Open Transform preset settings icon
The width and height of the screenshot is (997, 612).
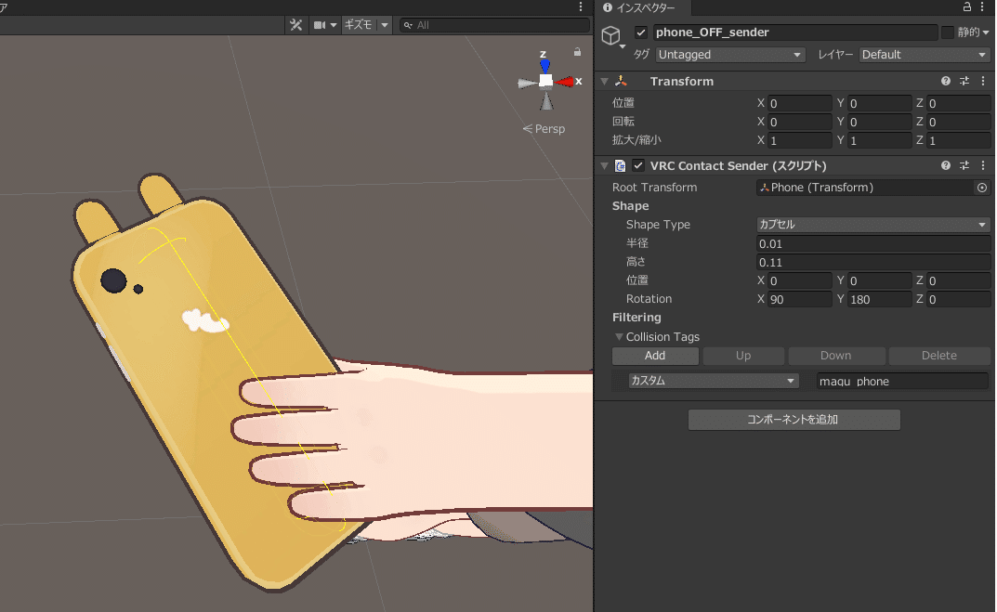(x=964, y=81)
